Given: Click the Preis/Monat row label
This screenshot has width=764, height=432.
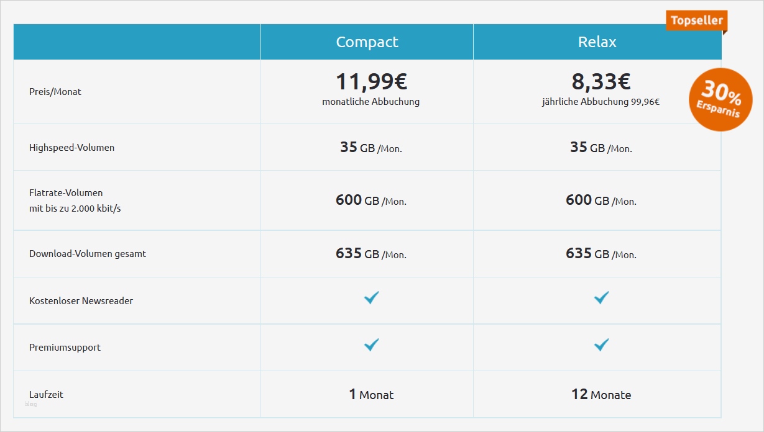Looking at the screenshot, I should click(55, 92).
